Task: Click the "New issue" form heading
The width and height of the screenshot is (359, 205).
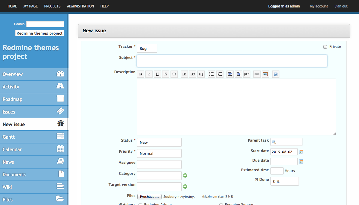Action: [x=94, y=30]
